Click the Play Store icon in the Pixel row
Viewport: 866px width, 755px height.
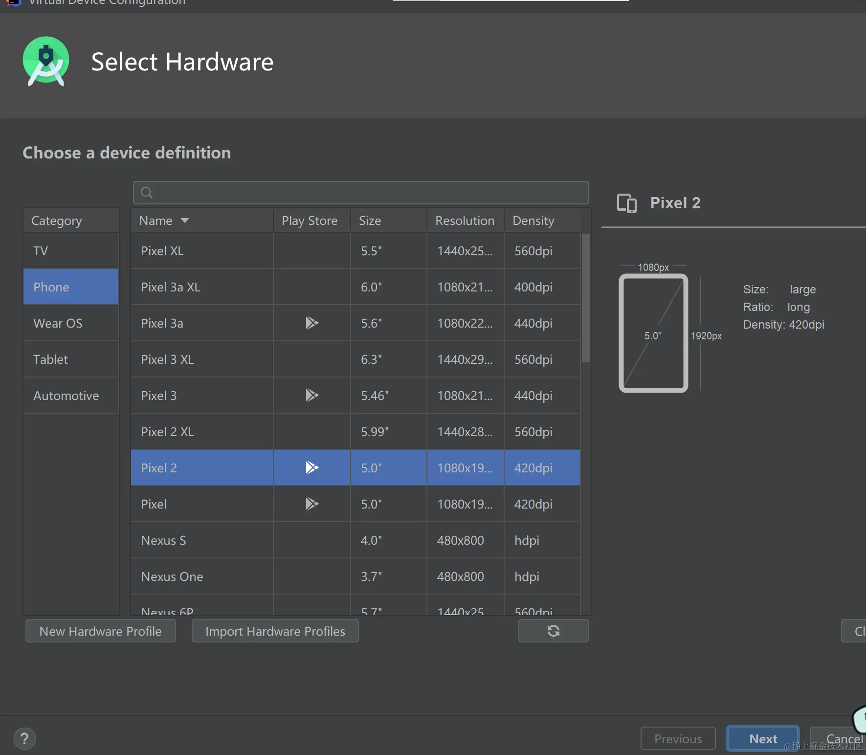click(312, 504)
